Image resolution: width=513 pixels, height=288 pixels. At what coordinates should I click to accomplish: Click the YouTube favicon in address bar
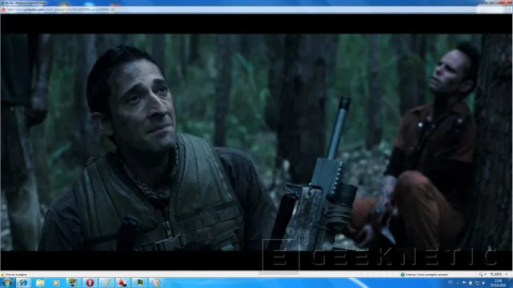click(x=4, y=10)
